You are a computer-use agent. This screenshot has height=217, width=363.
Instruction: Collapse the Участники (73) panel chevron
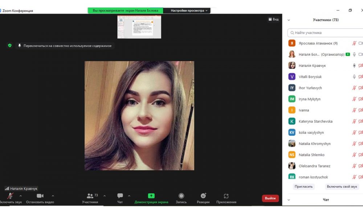click(x=289, y=20)
